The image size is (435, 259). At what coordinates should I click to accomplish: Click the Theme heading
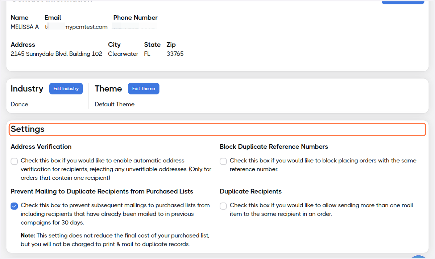[108, 89]
